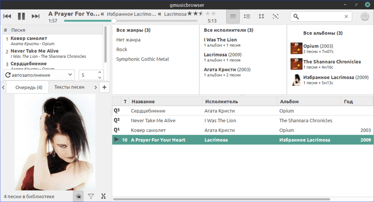Pause the current song
374x202 pixels.
point(21,16)
